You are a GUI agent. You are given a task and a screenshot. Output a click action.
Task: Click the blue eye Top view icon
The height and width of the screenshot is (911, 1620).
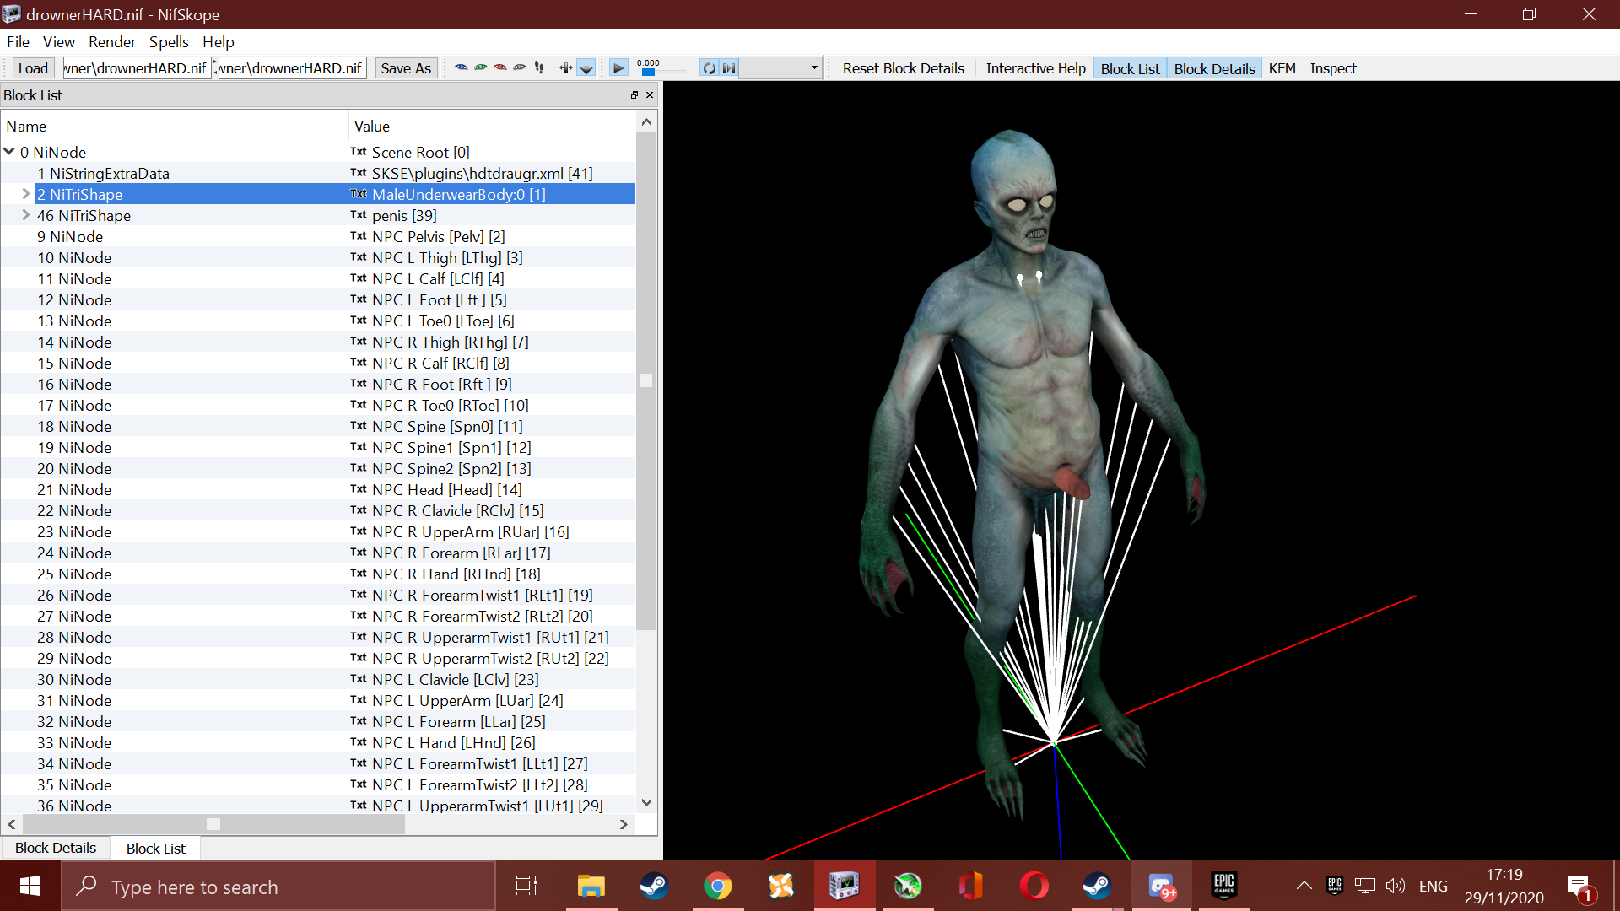point(462,68)
